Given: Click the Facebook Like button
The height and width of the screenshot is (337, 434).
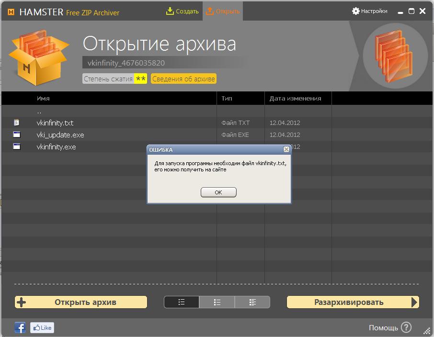Looking at the screenshot, I should click(x=42, y=328).
